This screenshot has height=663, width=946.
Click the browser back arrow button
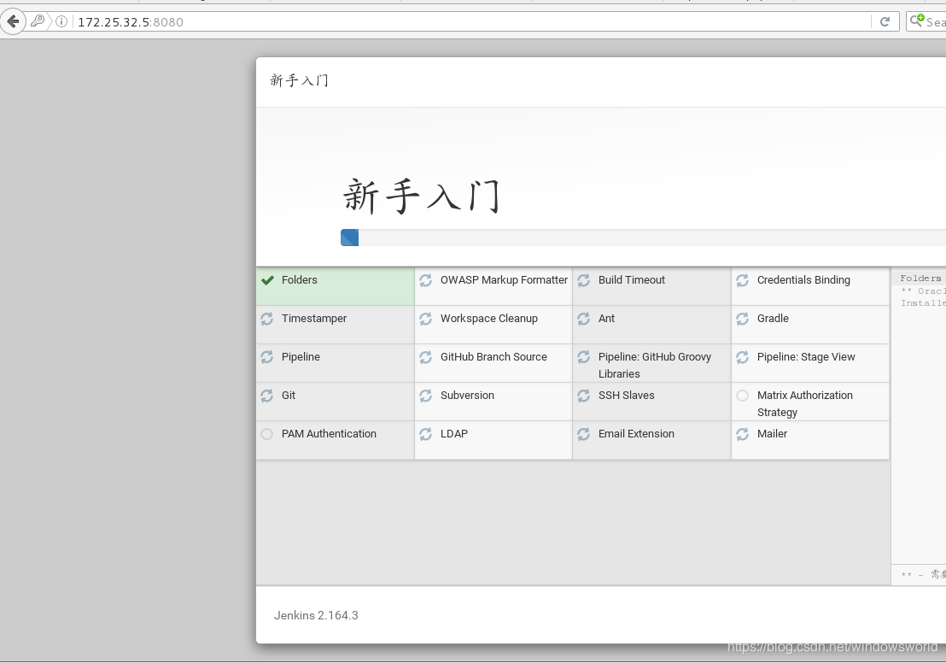(x=13, y=21)
